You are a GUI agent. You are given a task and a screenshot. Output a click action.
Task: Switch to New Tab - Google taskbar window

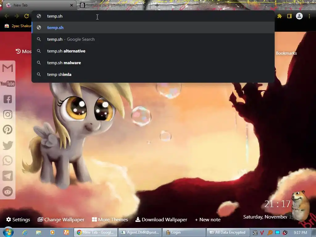[96, 232]
